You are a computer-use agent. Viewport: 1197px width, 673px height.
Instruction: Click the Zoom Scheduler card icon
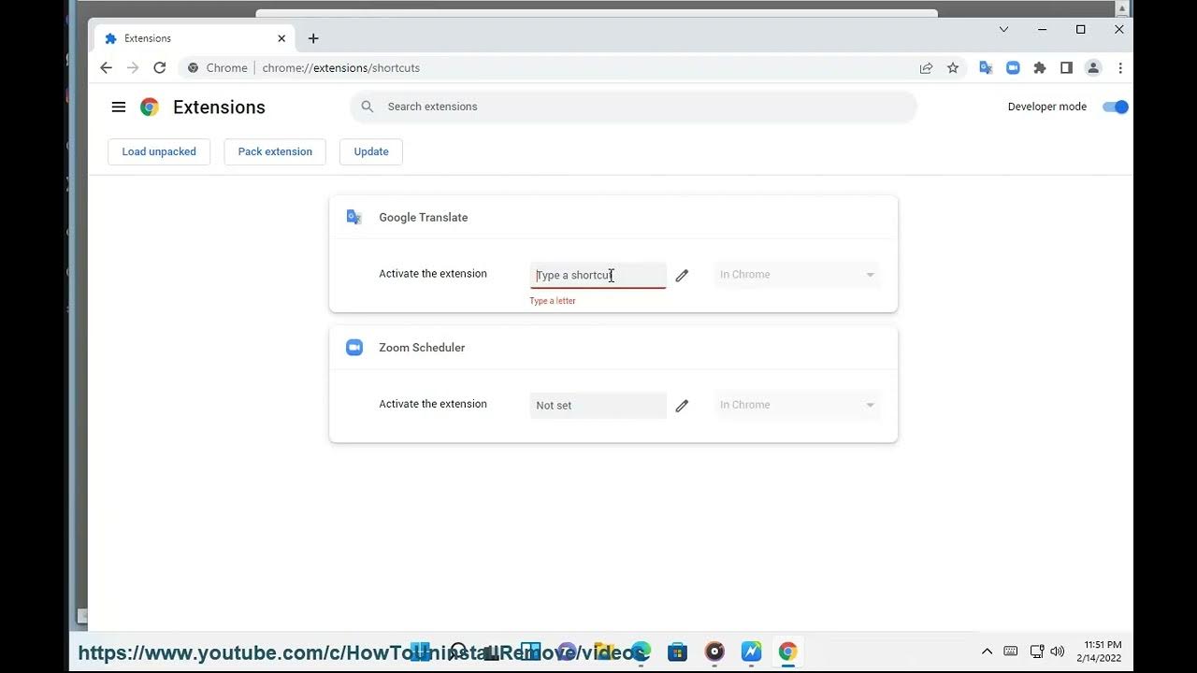click(354, 348)
